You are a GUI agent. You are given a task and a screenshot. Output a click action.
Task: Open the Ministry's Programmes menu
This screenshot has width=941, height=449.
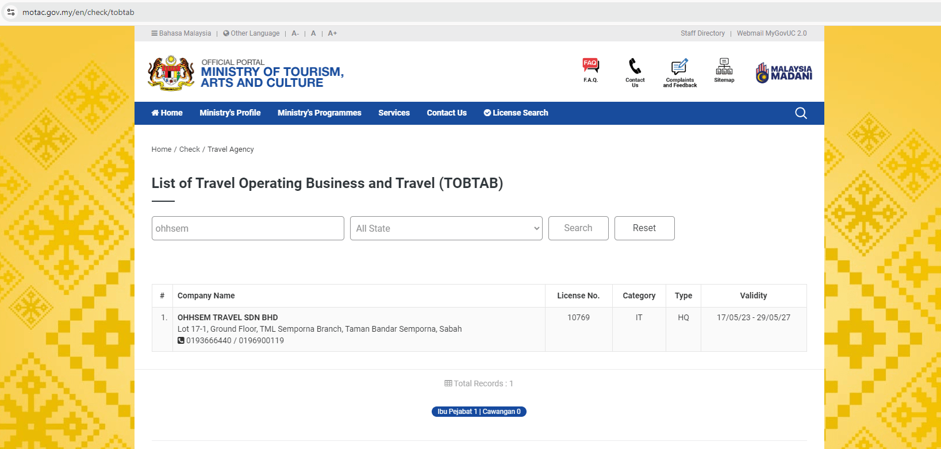click(x=319, y=113)
